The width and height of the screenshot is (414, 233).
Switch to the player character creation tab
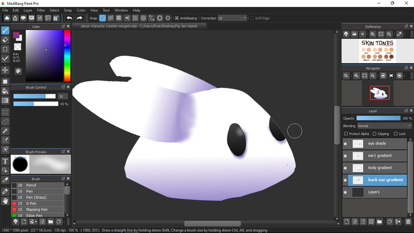(x=138, y=26)
